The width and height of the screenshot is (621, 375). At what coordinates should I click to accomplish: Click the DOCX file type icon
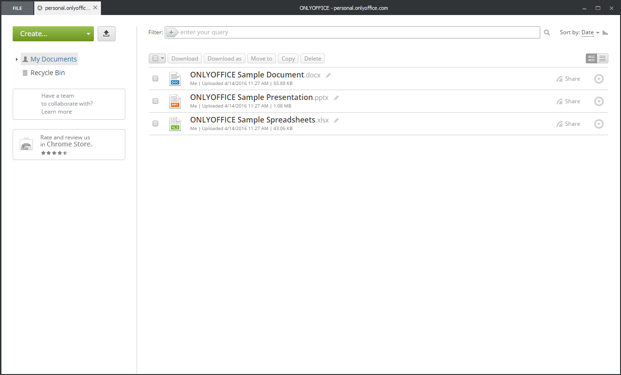point(175,79)
